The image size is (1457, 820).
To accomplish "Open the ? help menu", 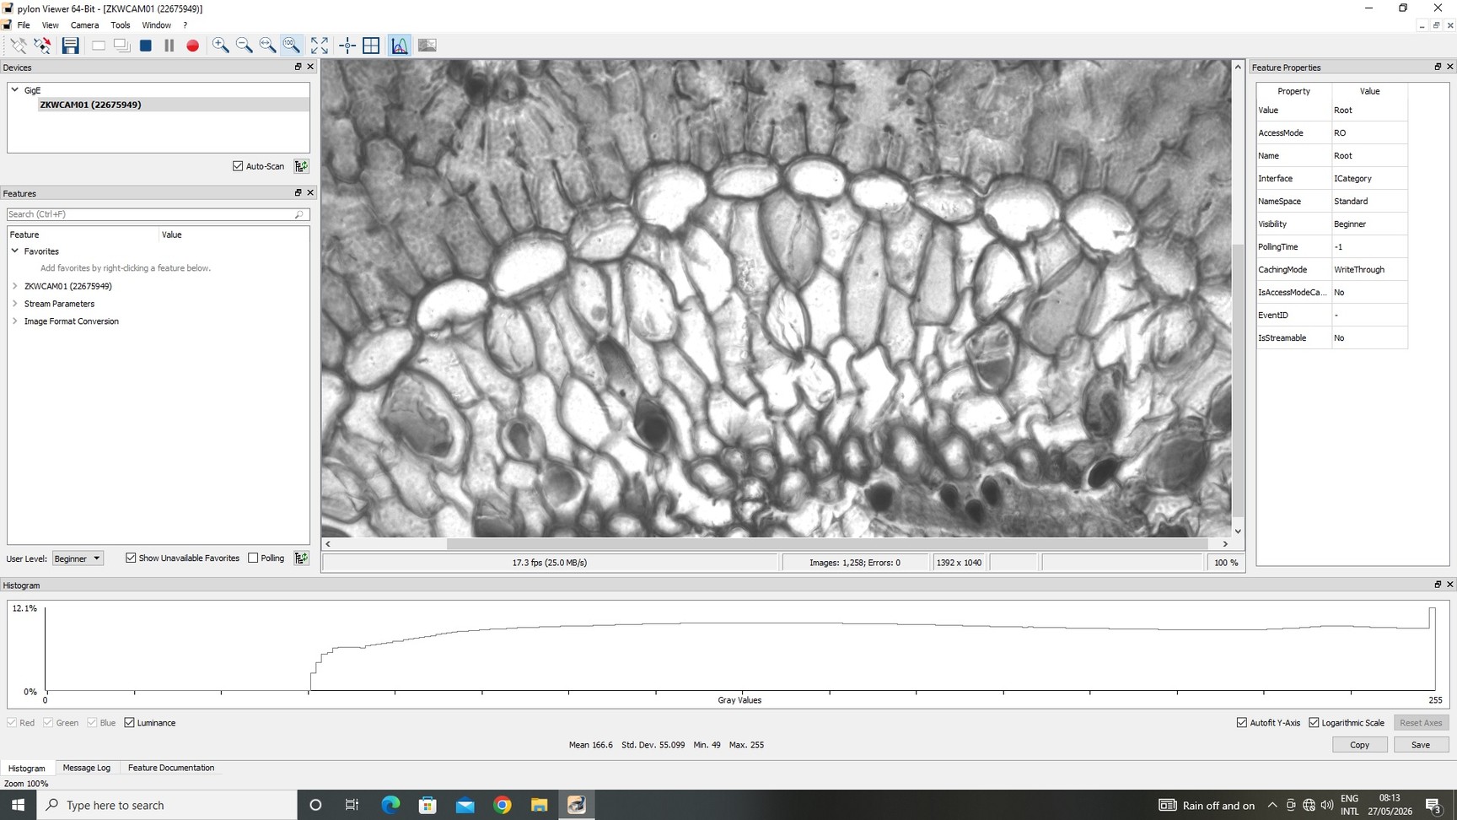I will tap(185, 25).
